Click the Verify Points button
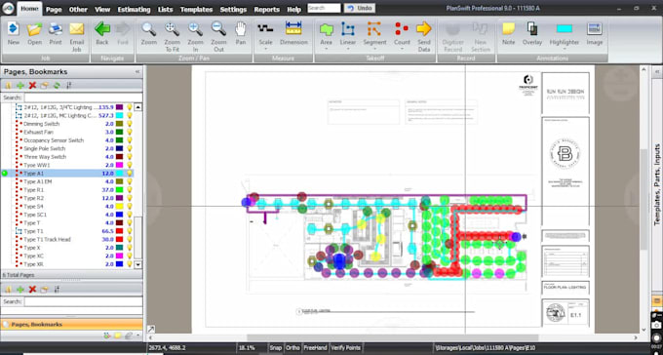 [x=345, y=348]
